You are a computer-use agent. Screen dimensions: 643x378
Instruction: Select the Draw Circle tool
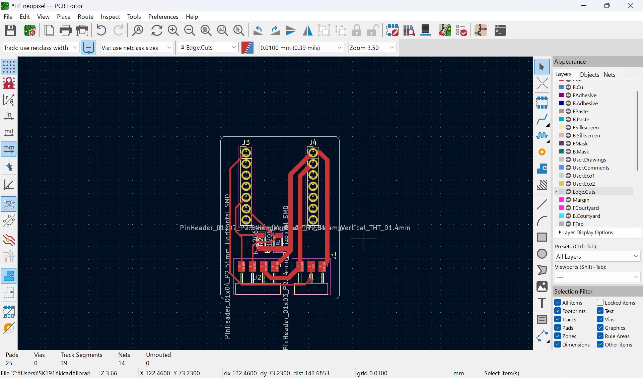pos(542,253)
